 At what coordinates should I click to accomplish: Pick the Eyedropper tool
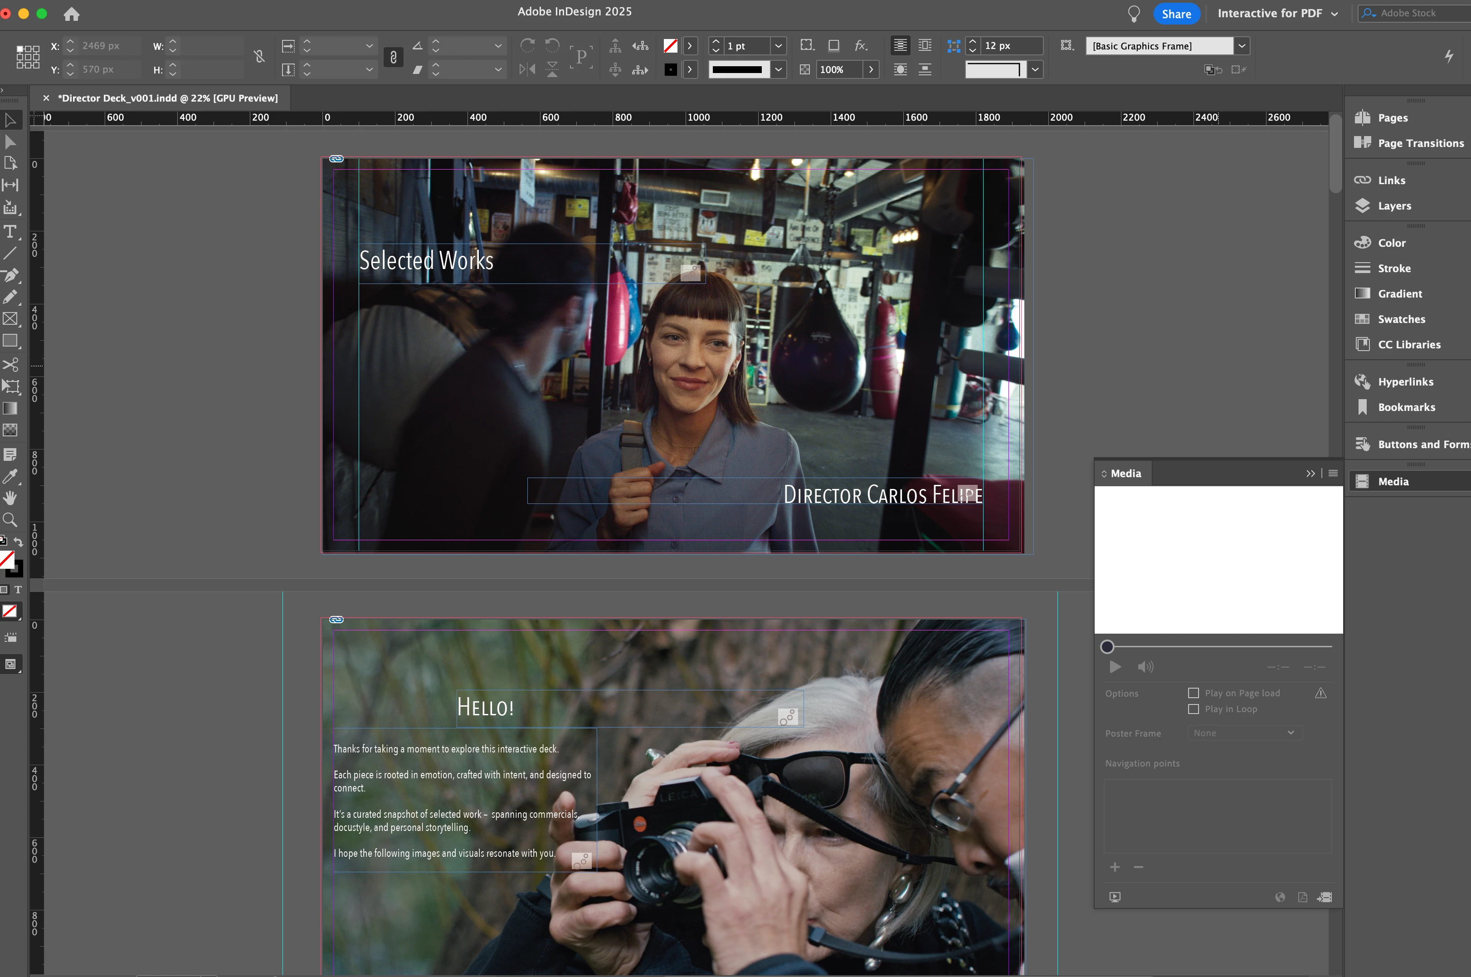(x=10, y=477)
